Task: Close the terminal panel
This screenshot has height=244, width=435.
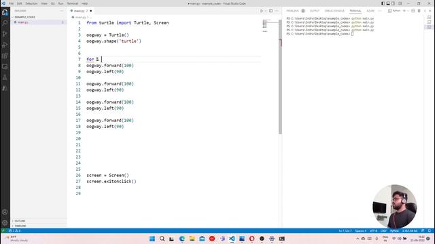Action: click(x=430, y=11)
